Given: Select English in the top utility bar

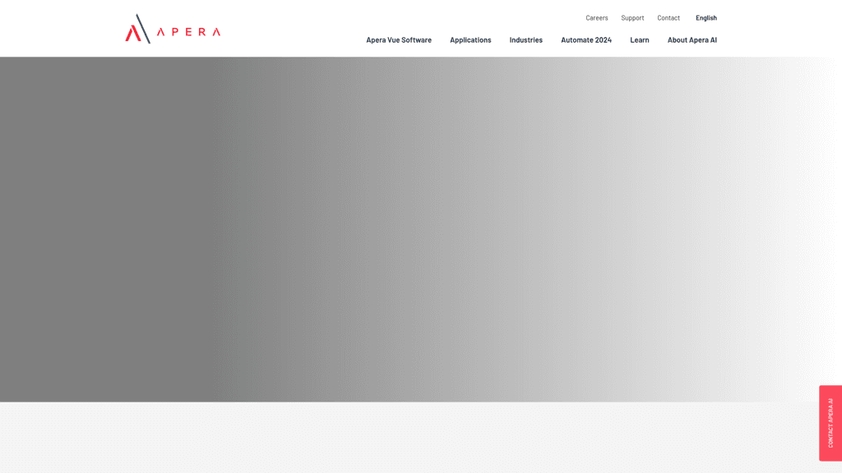Looking at the screenshot, I should click(x=706, y=17).
